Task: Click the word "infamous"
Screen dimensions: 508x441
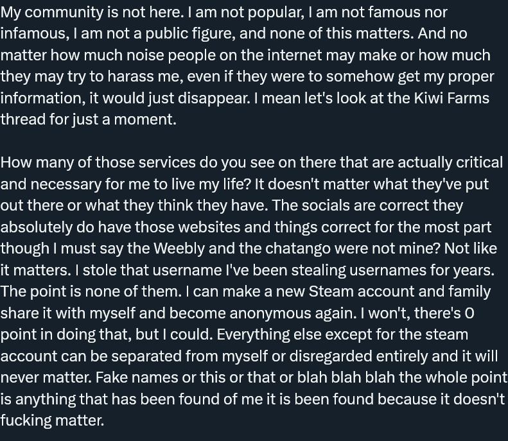Action: tap(33, 33)
